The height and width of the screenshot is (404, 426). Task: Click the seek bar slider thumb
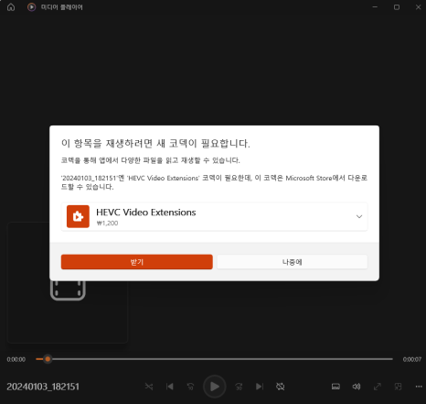48,359
